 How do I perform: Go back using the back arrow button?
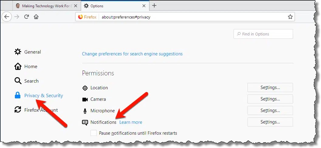point(7,17)
